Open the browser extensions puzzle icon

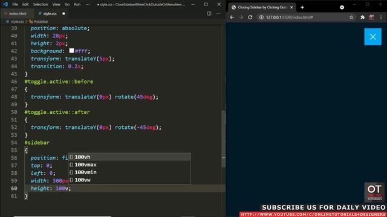(x=362, y=17)
